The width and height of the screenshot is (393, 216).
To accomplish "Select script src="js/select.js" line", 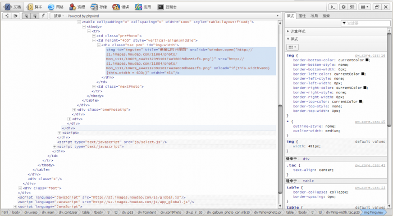I will tap(112, 142).
